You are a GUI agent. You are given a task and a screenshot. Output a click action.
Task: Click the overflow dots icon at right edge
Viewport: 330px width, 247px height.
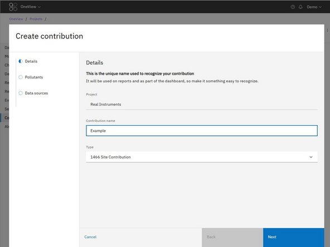click(x=327, y=31)
